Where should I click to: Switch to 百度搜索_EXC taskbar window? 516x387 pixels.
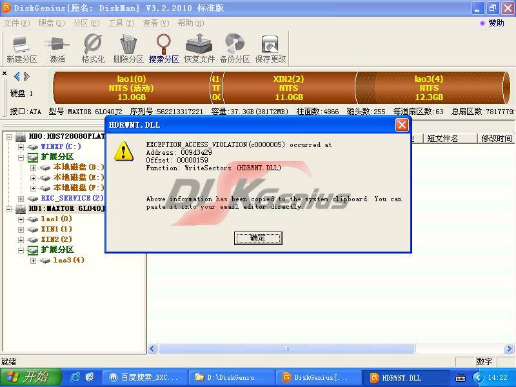[144, 377]
